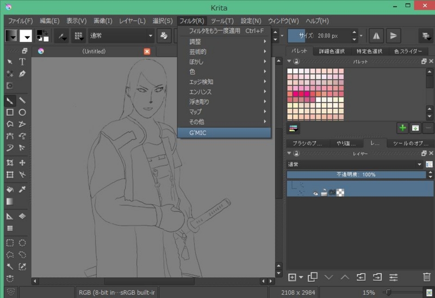Select the Grid tool
Image resolution: width=435 pixels, height=298 pixels.
coord(10,228)
